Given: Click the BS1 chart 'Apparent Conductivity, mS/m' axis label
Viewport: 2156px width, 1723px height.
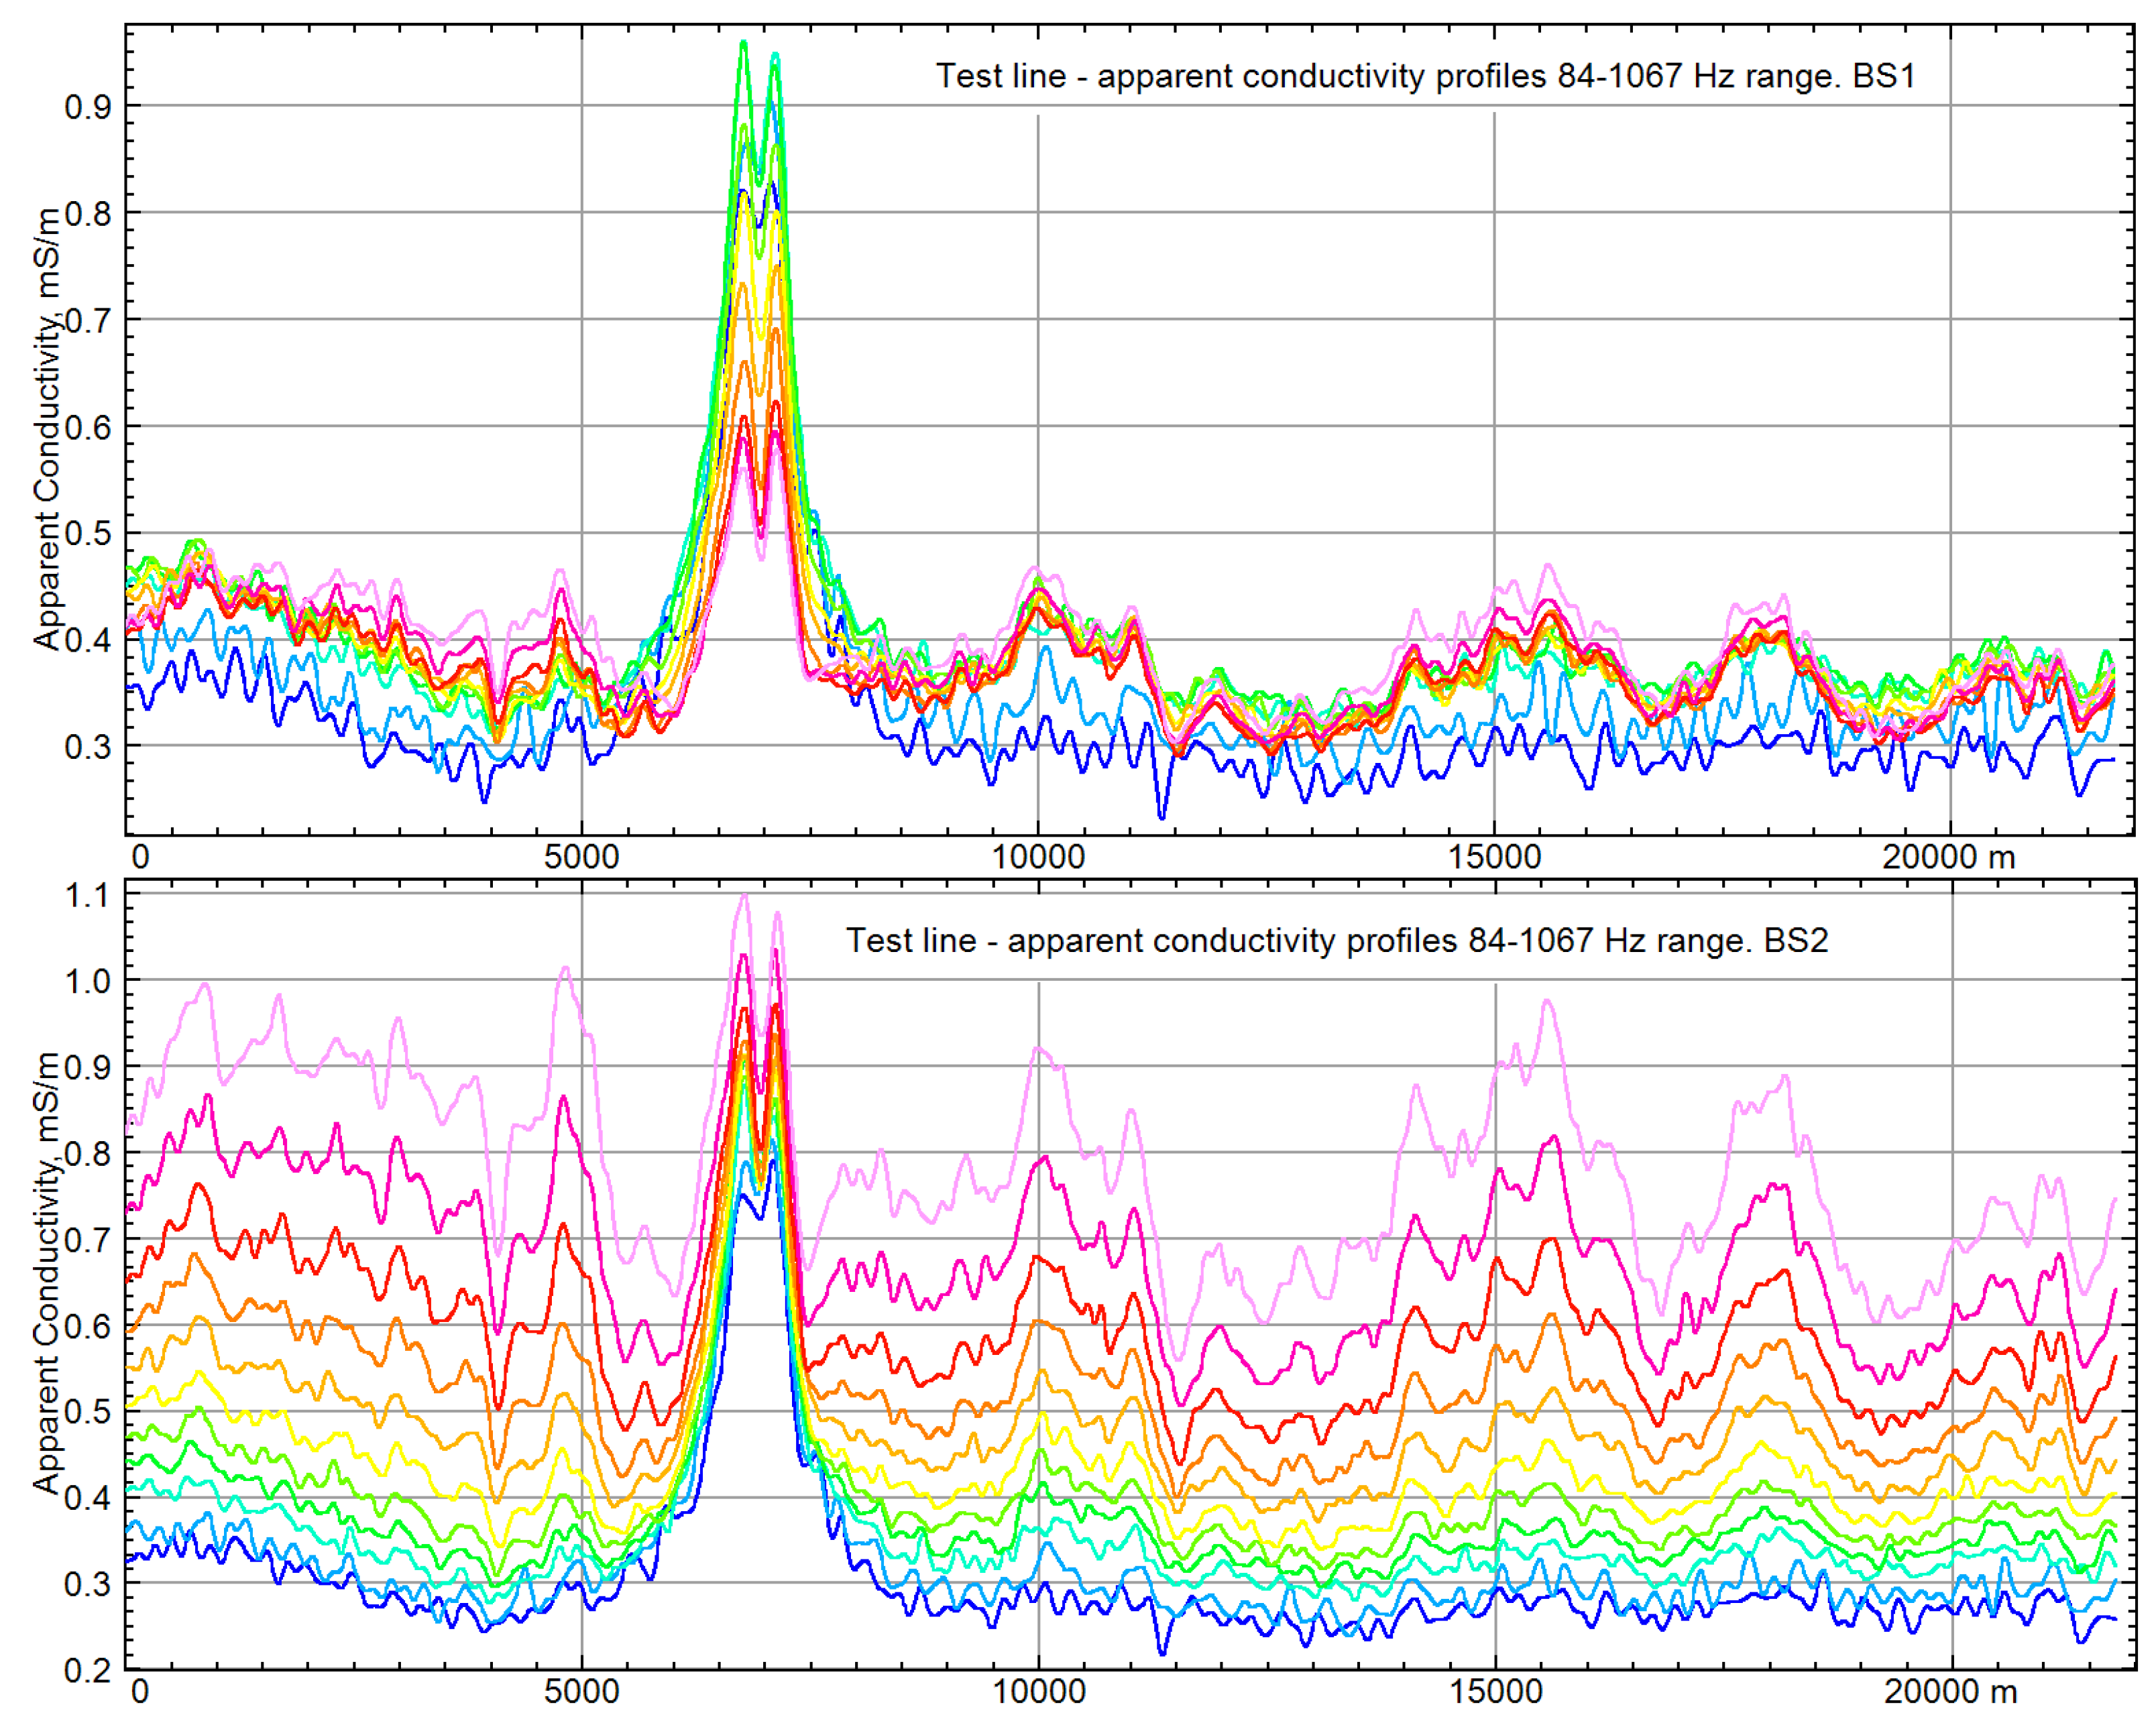Looking at the screenshot, I should [46, 430].
